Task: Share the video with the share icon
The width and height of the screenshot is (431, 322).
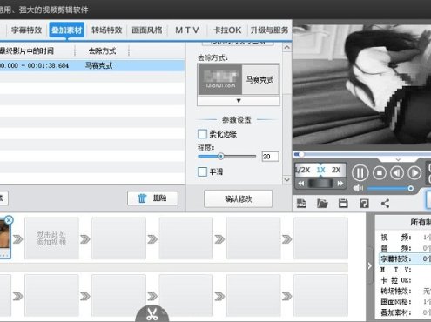Action: click(x=385, y=204)
